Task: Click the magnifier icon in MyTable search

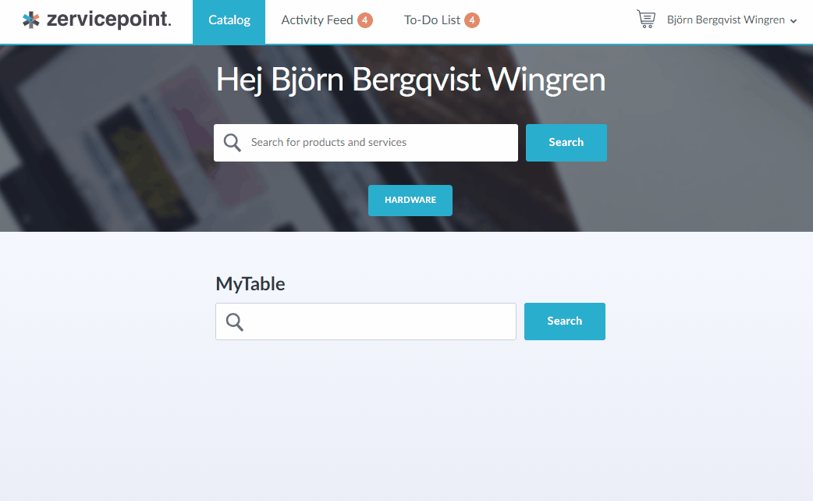Action: click(234, 321)
